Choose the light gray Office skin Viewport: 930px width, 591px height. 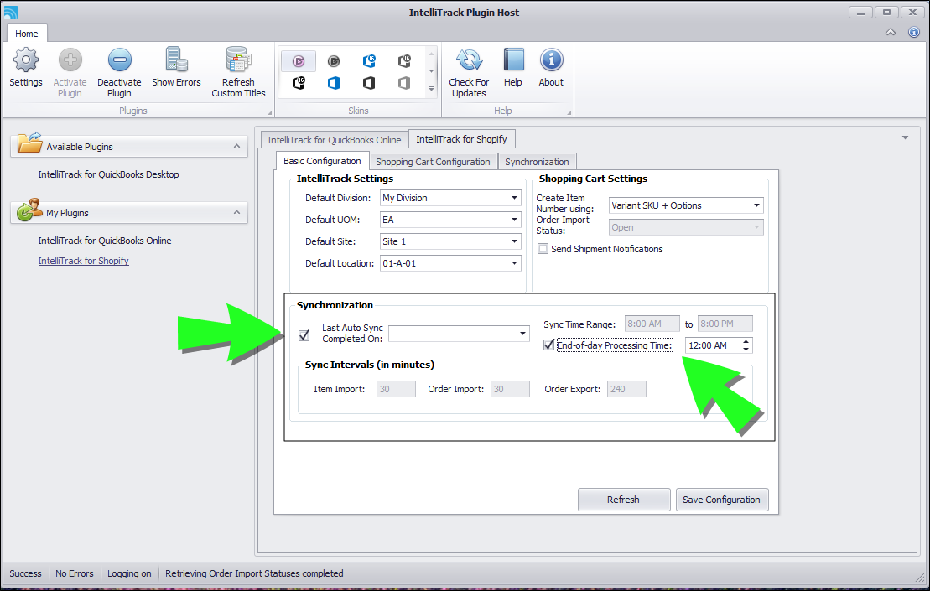click(404, 82)
